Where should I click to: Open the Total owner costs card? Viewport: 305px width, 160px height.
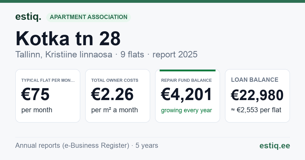[118, 96]
